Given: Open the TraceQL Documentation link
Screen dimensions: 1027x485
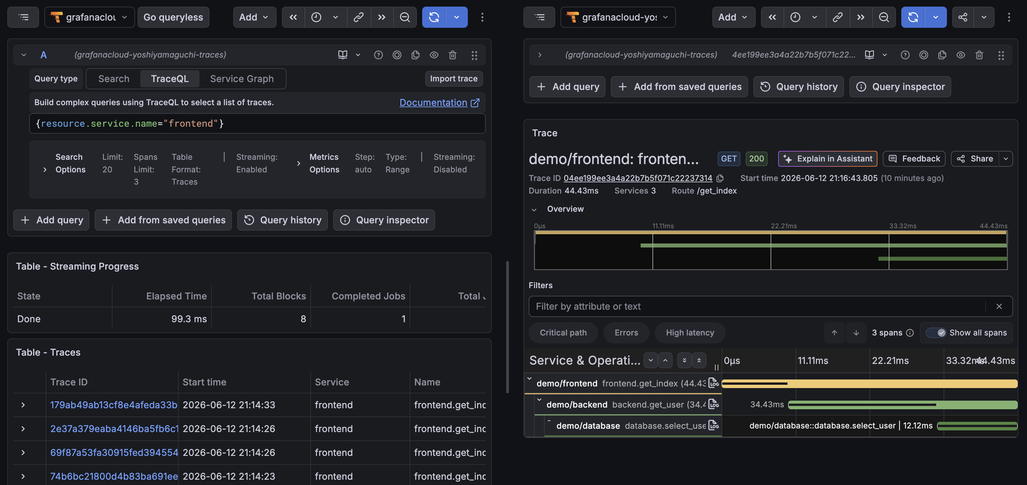Looking at the screenshot, I should point(439,103).
